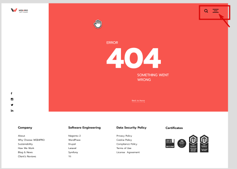Screen dimensions: 237x169
Task: Open the hamburger menu icon
Action: 215,11
